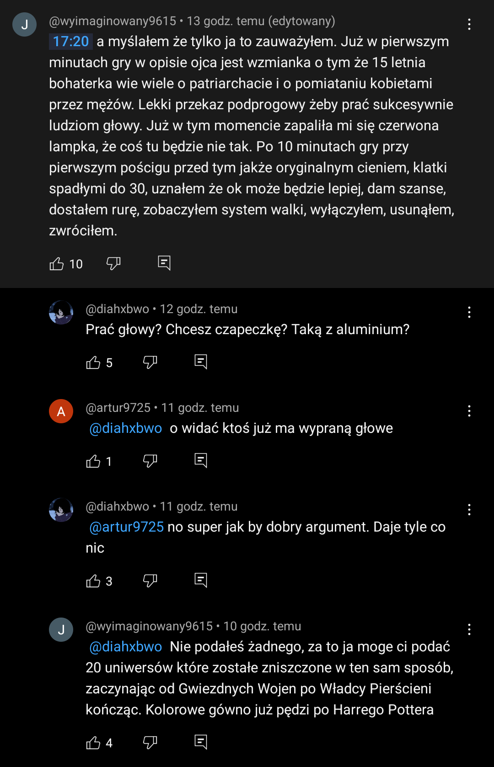Screen dimensions: 494x767
Task: Like the last reply about Harry Potter
Action: pyautogui.click(x=93, y=743)
